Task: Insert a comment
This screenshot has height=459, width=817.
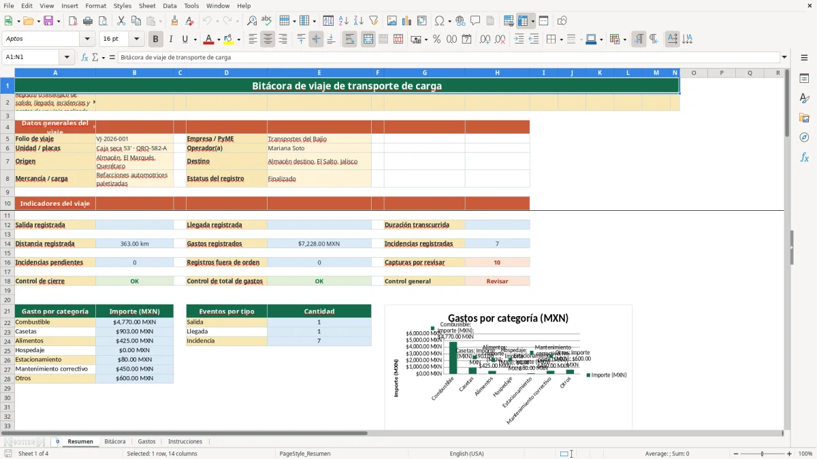Action: point(475,21)
